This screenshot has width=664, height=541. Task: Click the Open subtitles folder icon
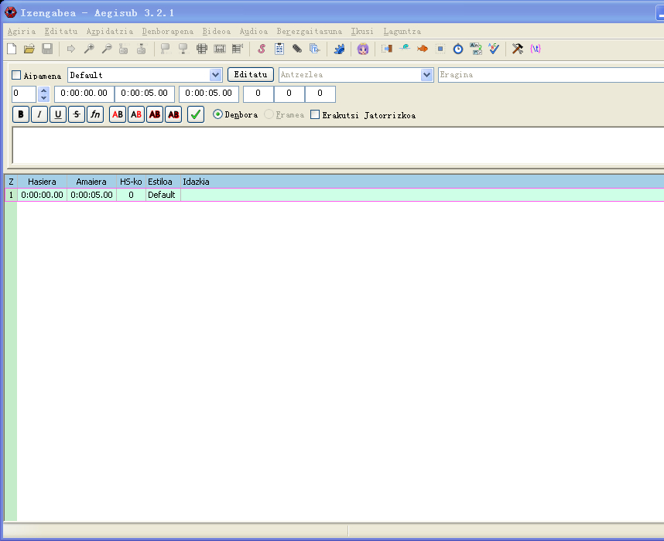[29, 49]
